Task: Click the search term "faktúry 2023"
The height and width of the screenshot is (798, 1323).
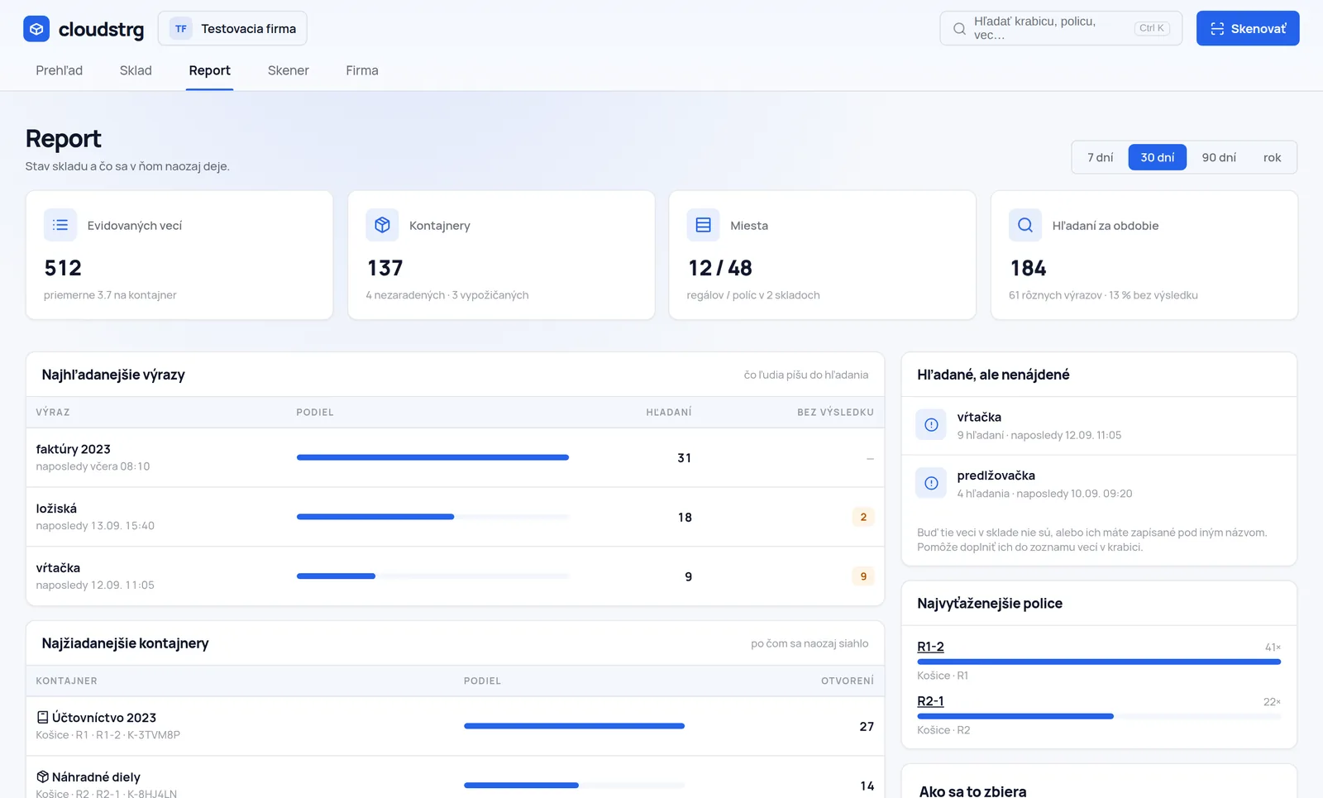Action: [73, 449]
